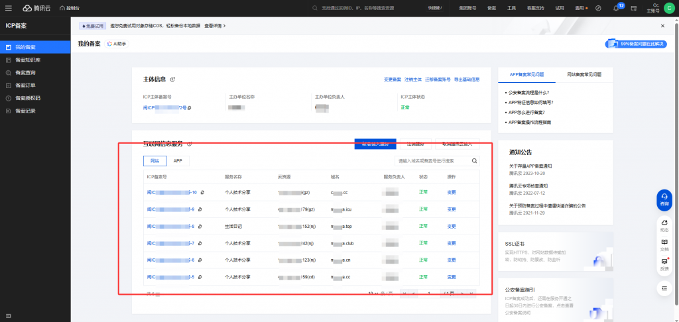Image resolution: width=679 pixels, height=322 pixels.
Task: Click the 注销服务 button
Action: click(416, 144)
